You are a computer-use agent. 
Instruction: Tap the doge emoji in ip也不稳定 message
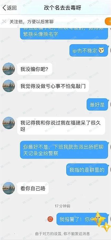101,50
